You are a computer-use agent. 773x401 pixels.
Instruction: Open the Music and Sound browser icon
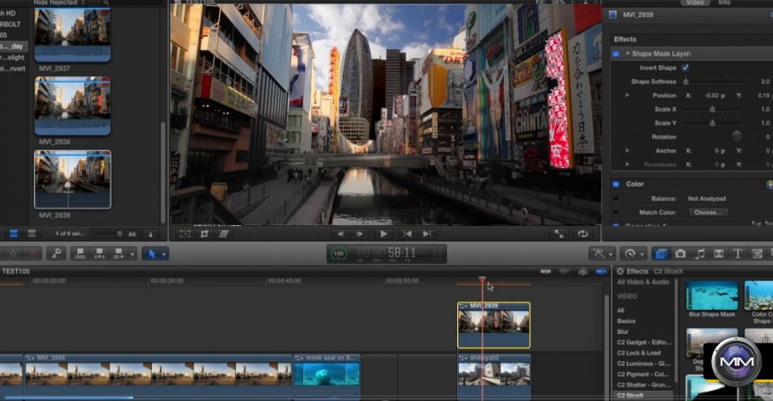tap(699, 253)
